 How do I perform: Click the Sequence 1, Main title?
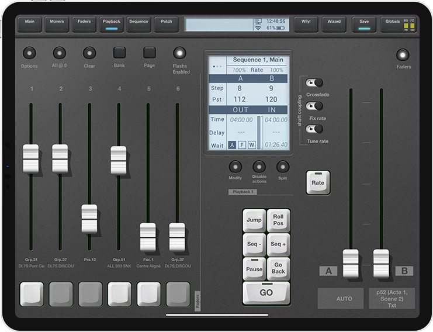[x=258, y=60]
